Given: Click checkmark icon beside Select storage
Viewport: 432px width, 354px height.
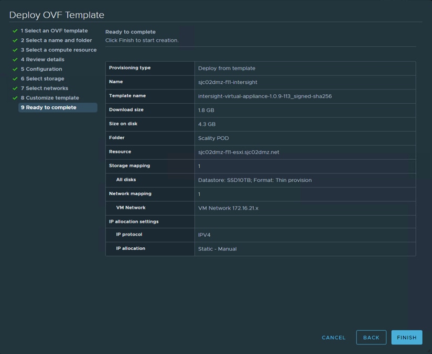Looking at the screenshot, I should pyautogui.click(x=15, y=79).
